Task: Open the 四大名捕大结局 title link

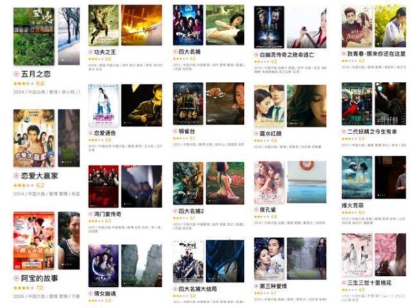Action: click(x=198, y=289)
